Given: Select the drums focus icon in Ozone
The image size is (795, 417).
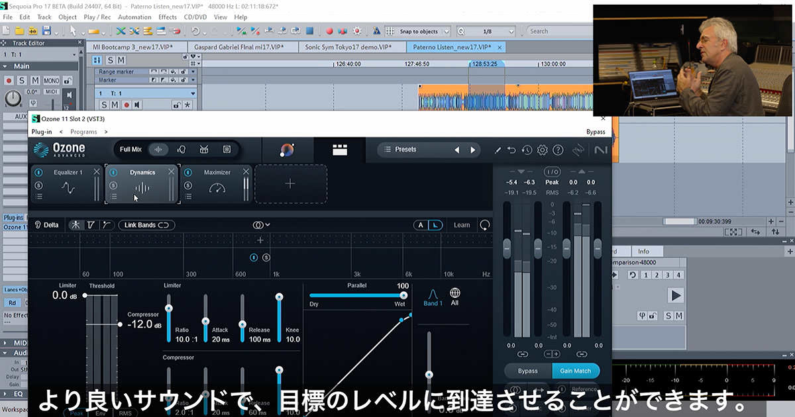Looking at the screenshot, I should coord(204,150).
